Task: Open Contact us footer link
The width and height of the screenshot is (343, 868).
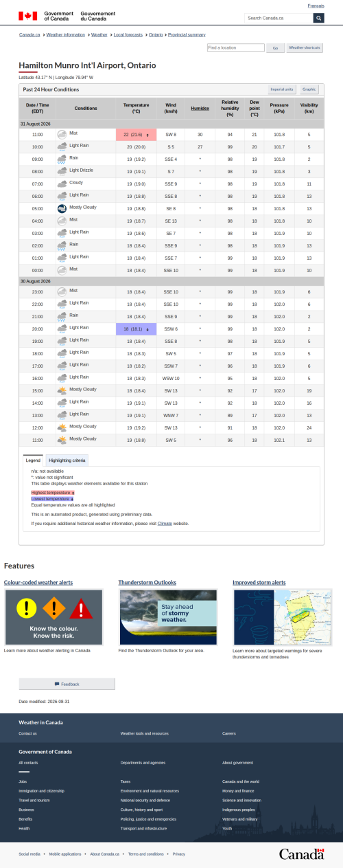Action: [x=27, y=733]
